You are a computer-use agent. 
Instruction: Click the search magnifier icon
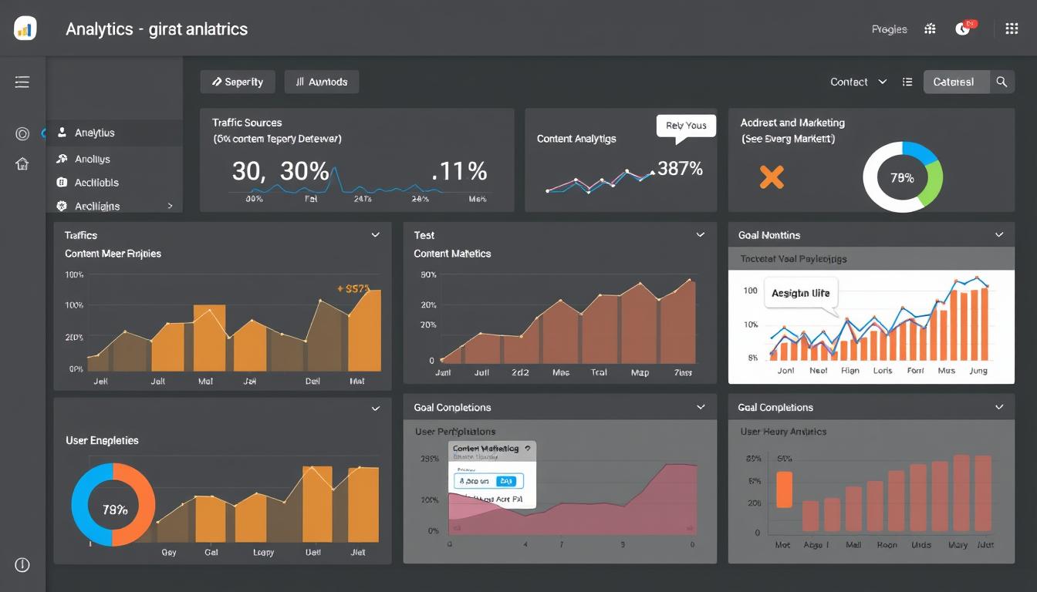[x=1002, y=82]
